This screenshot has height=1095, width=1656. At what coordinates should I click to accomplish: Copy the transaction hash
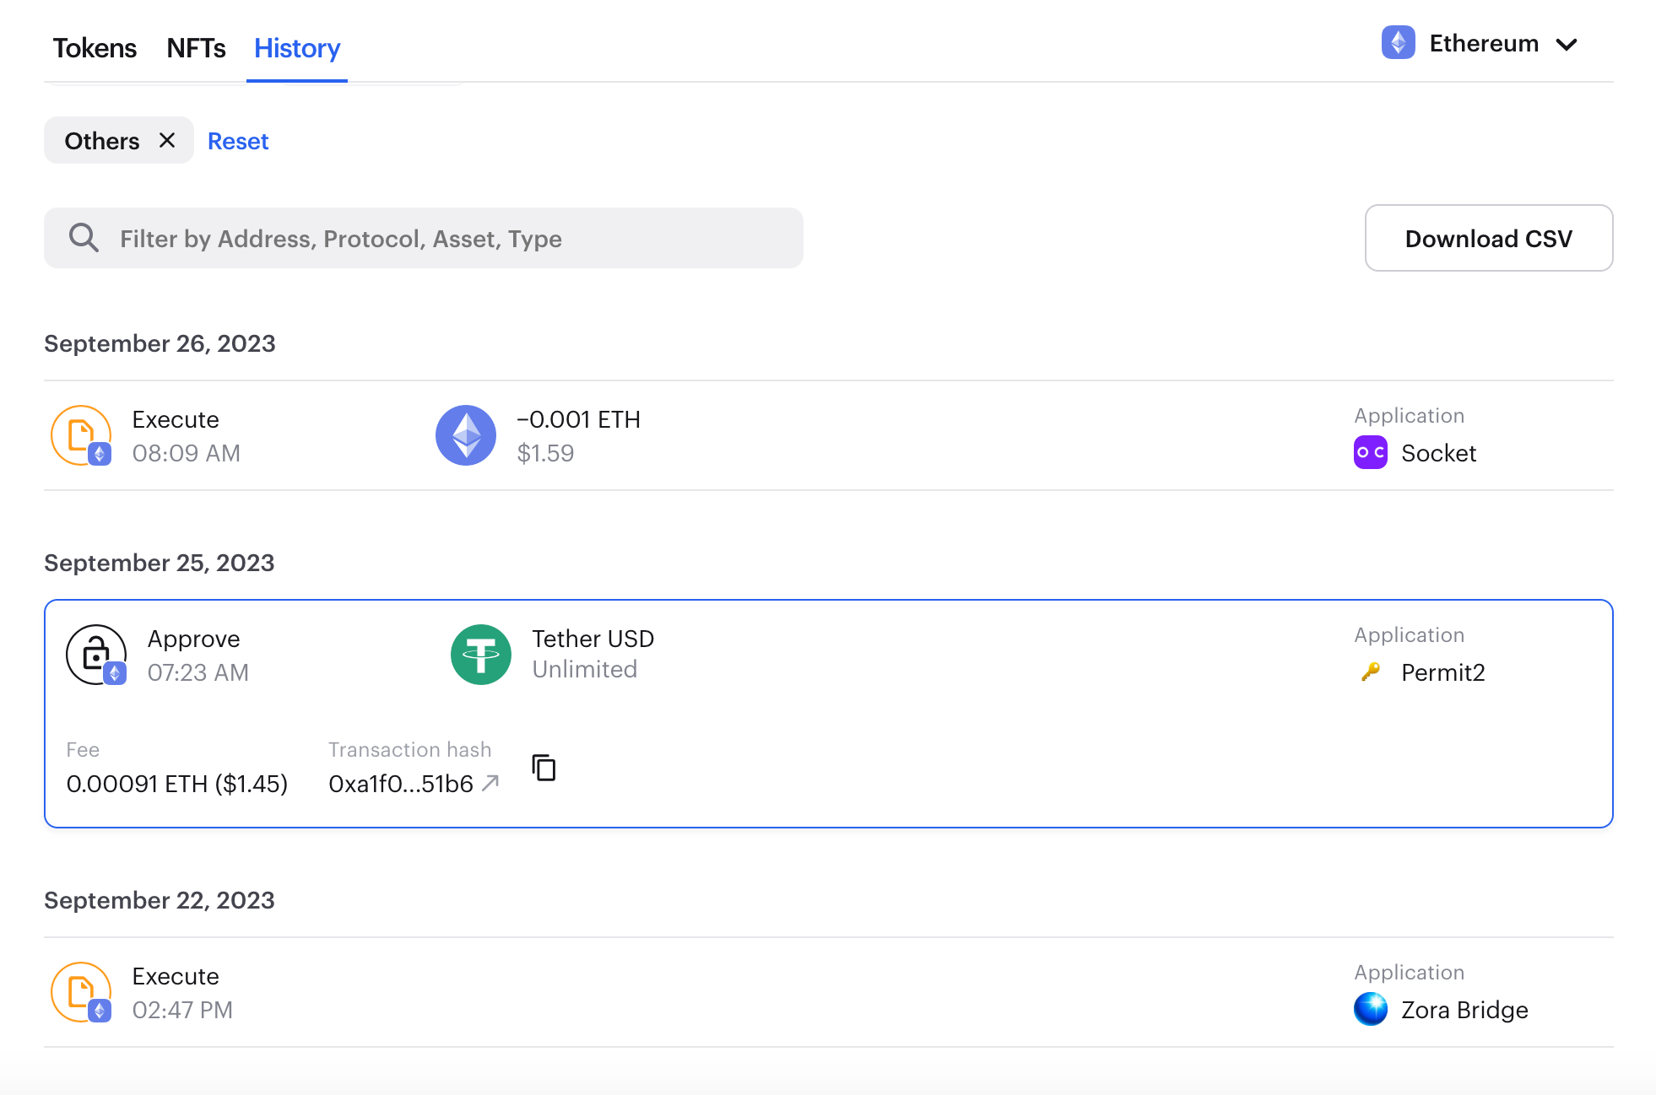tap(544, 768)
